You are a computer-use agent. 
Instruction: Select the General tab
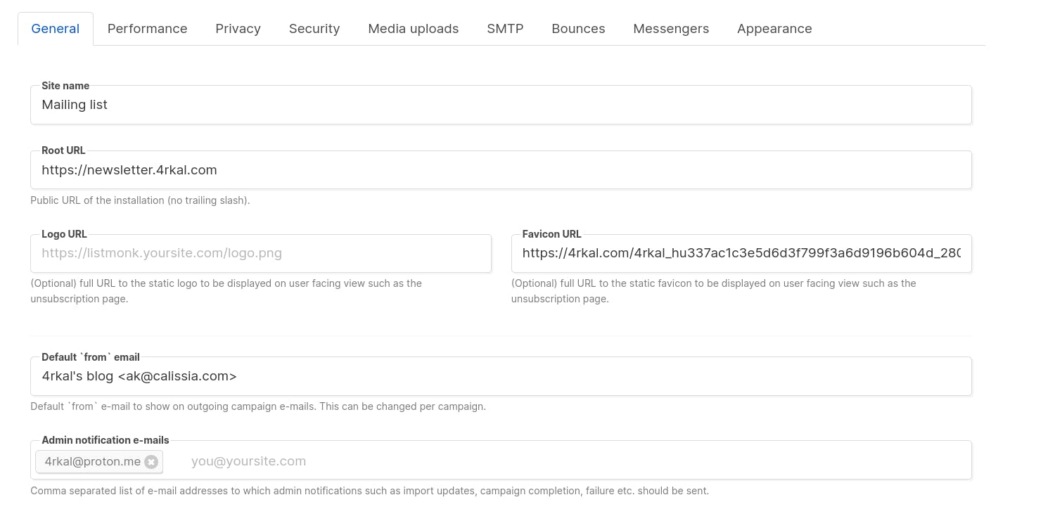[56, 29]
